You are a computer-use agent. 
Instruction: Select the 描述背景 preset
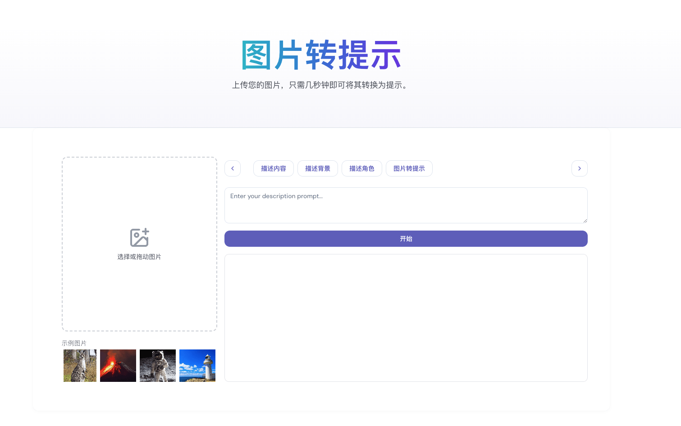point(318,168)
